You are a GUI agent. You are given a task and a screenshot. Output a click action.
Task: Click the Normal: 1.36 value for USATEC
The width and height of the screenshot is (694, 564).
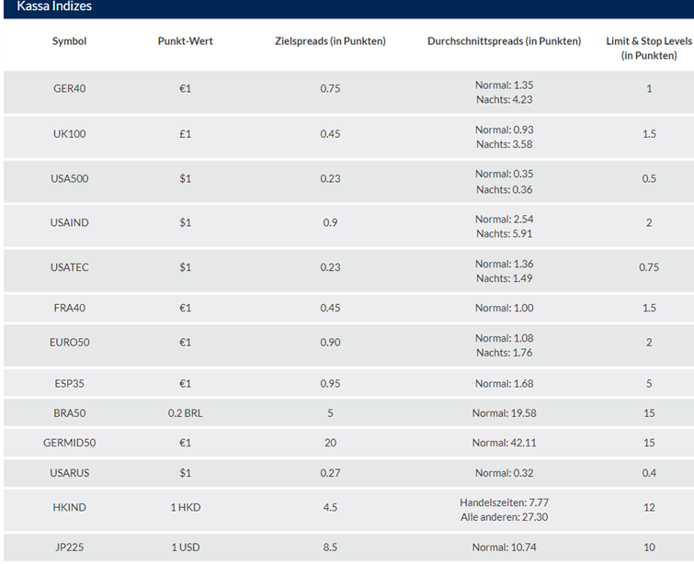click(504, 264)
